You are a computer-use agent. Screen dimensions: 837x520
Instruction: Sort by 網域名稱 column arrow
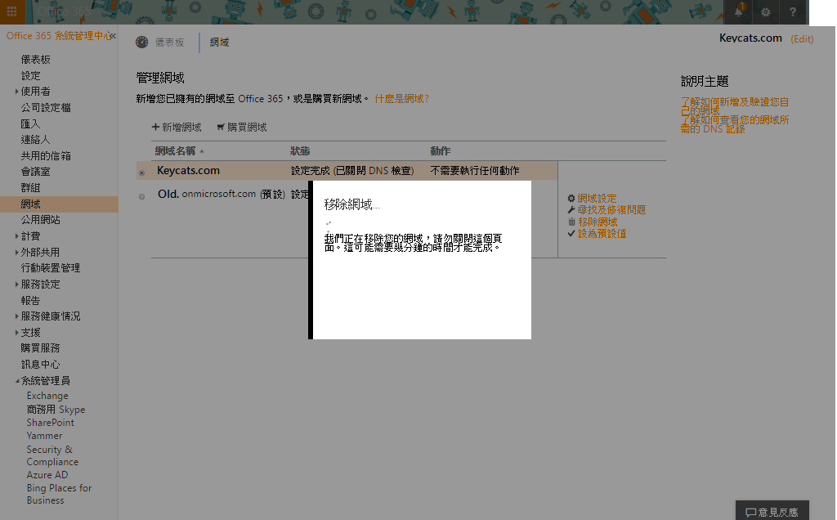pyautogui.click(x=202, y=151)
